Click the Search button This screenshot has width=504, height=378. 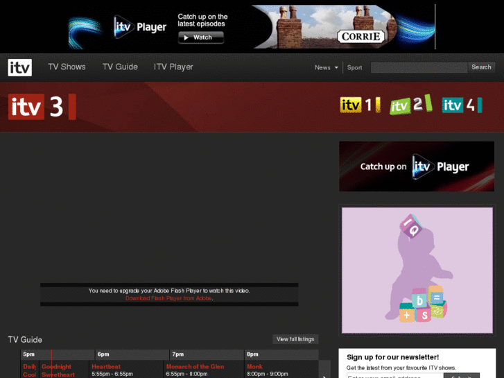pyautogui.click(x=481, y=67)
